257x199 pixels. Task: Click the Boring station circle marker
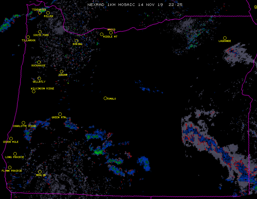[x=76, y=41]
